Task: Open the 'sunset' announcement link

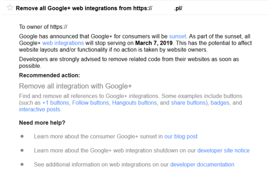Action: tap(178, 35)
